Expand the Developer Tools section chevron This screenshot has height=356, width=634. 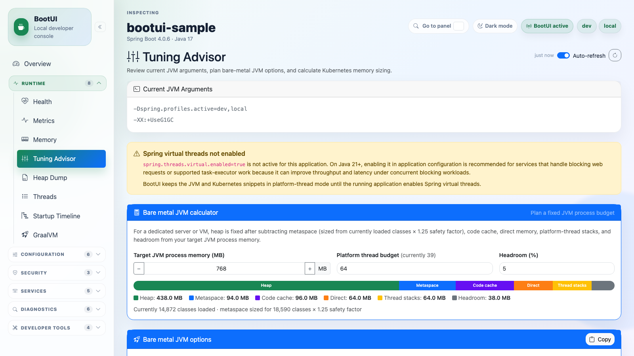[98, 328]
